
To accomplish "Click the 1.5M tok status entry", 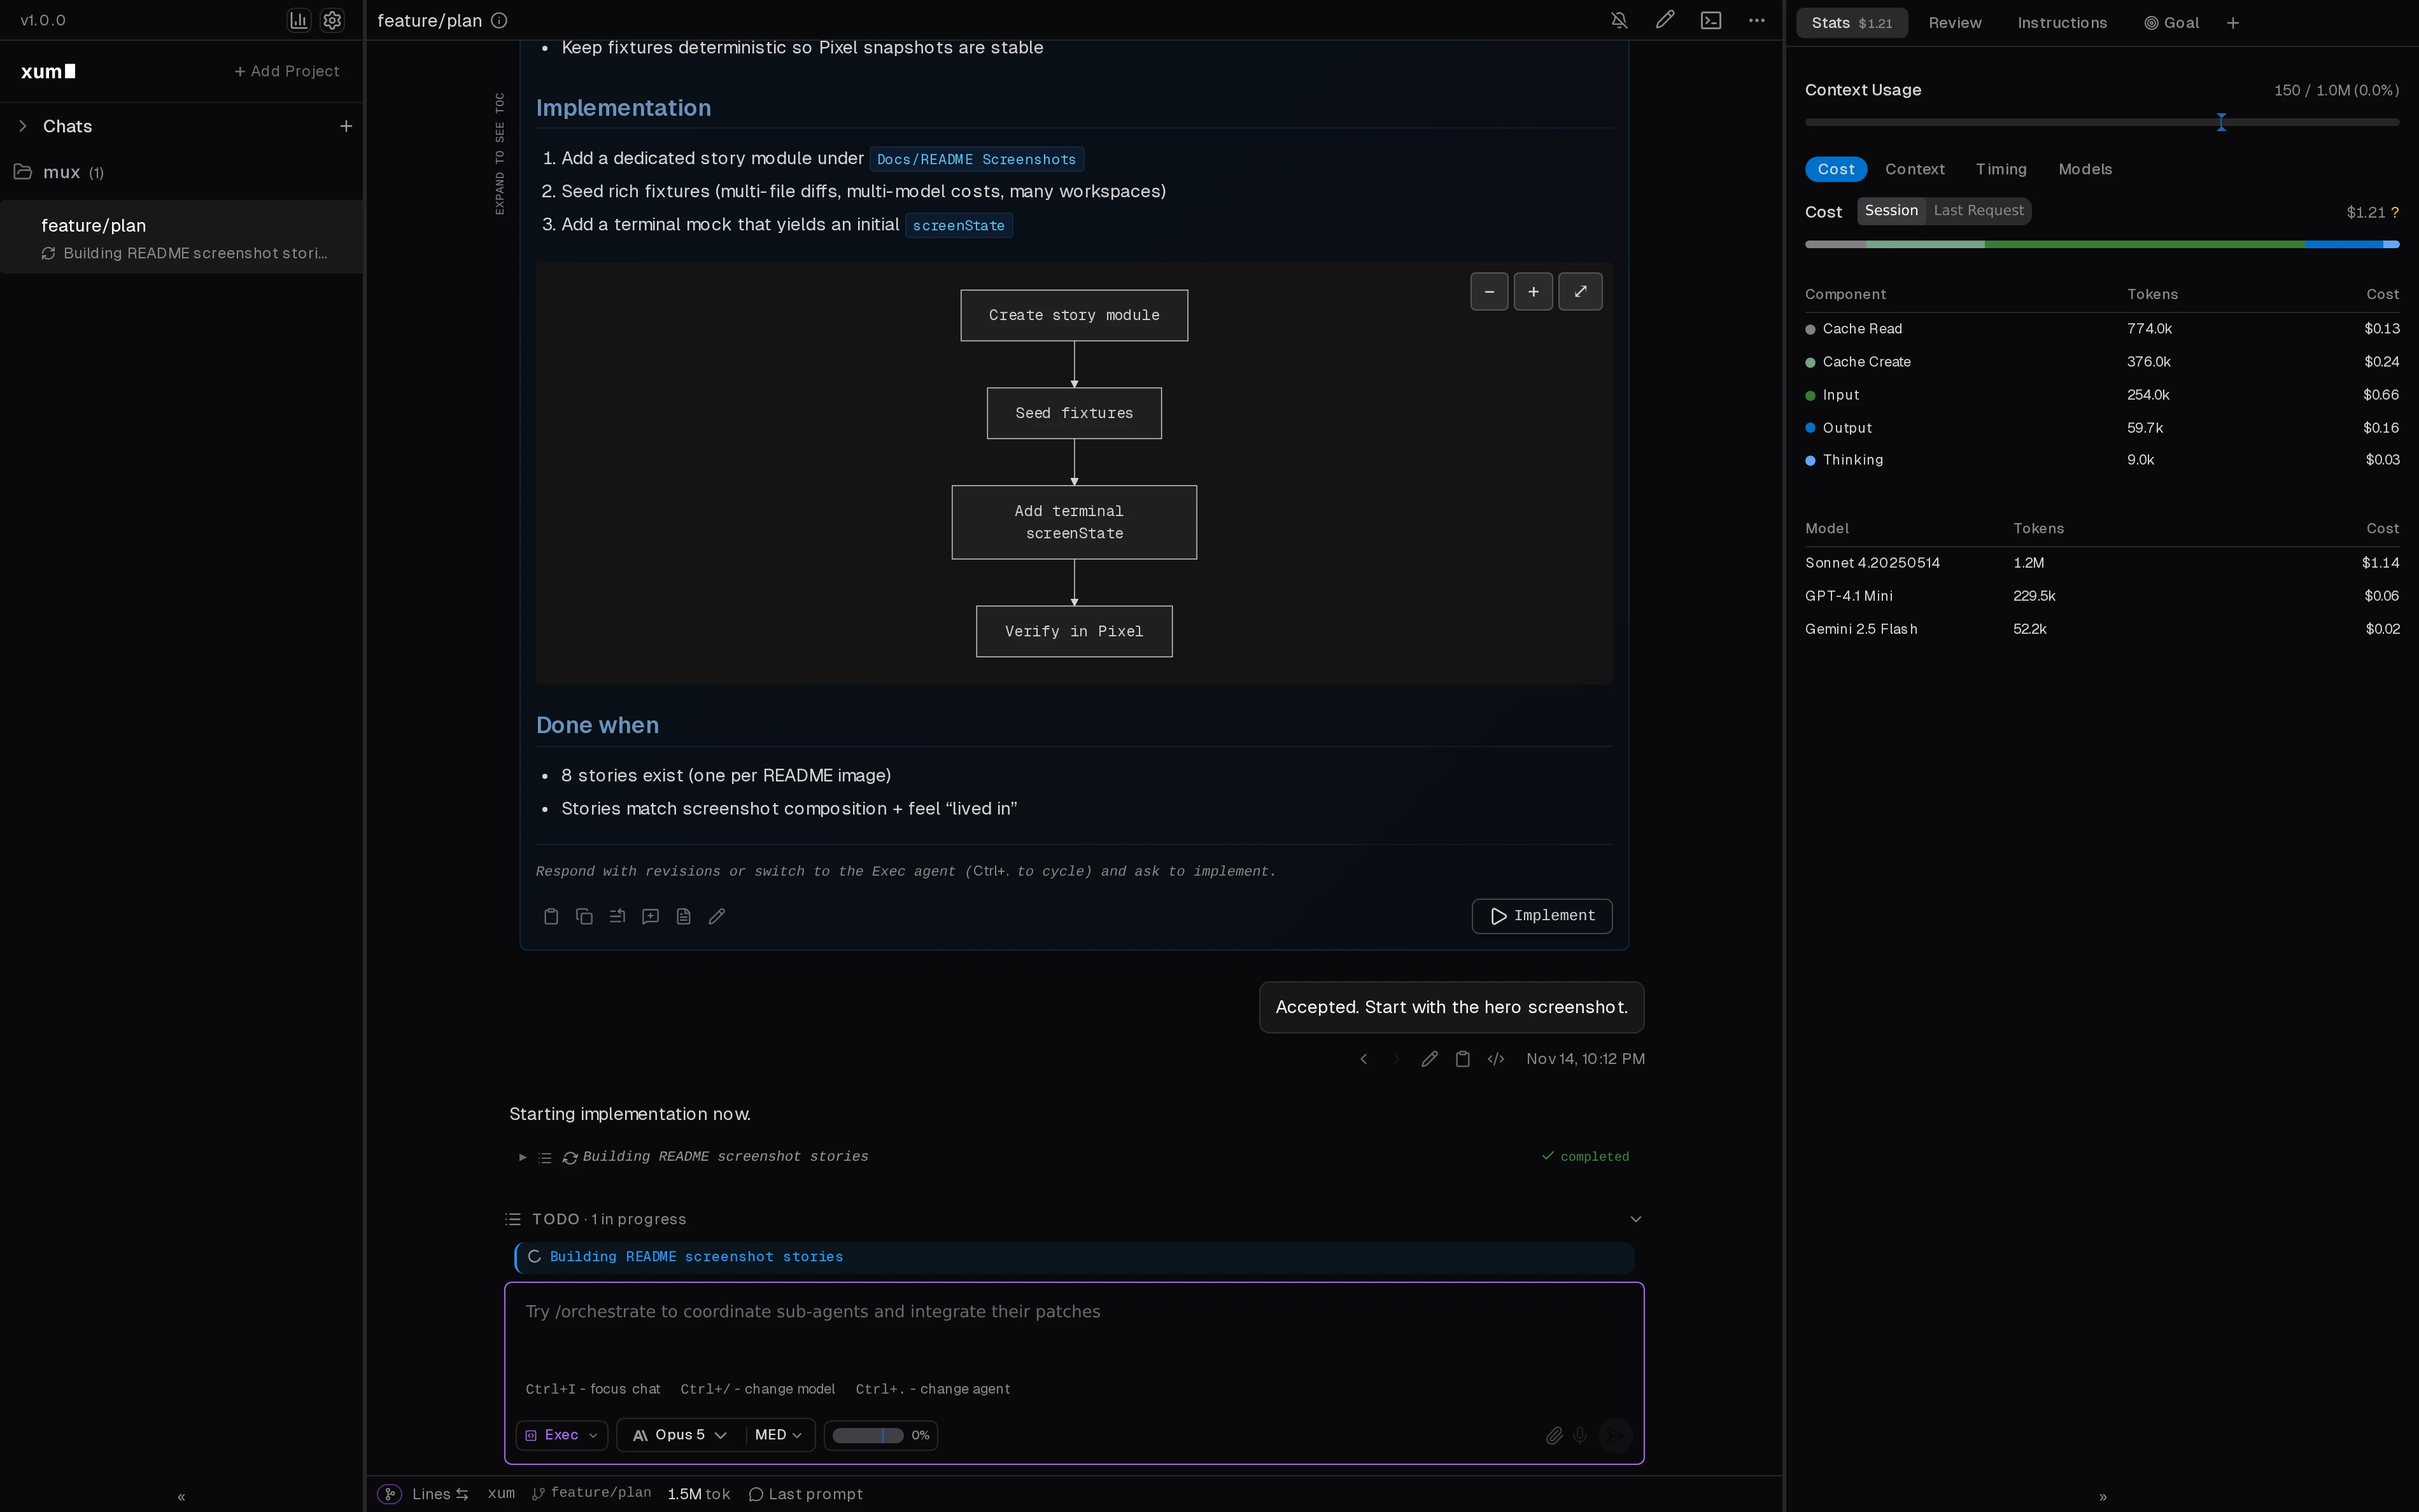I will click(x=698, y=1494).
